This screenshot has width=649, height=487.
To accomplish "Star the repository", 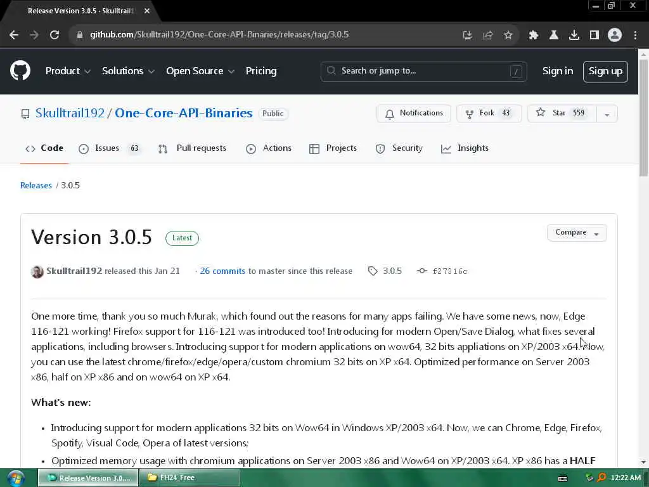I will (x=562, y=113).
